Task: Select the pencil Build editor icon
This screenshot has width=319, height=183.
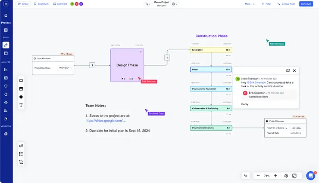Action: (x=6, y=45)
